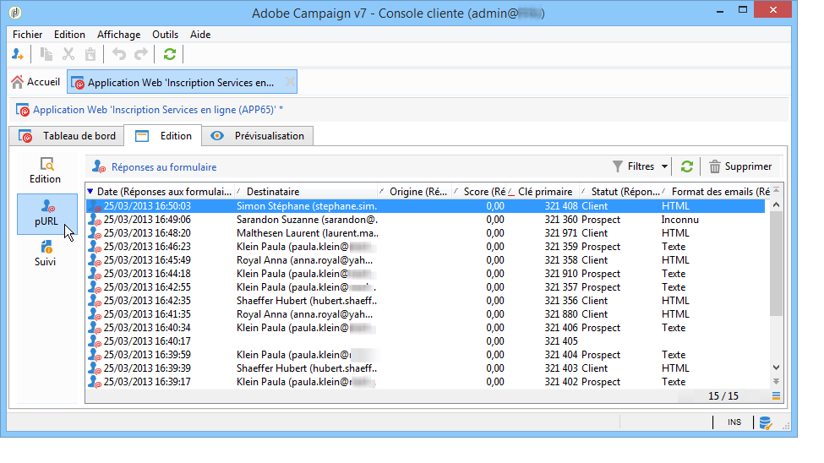
Task: Close the Application Web tab
Action: (x=290, y=82)
